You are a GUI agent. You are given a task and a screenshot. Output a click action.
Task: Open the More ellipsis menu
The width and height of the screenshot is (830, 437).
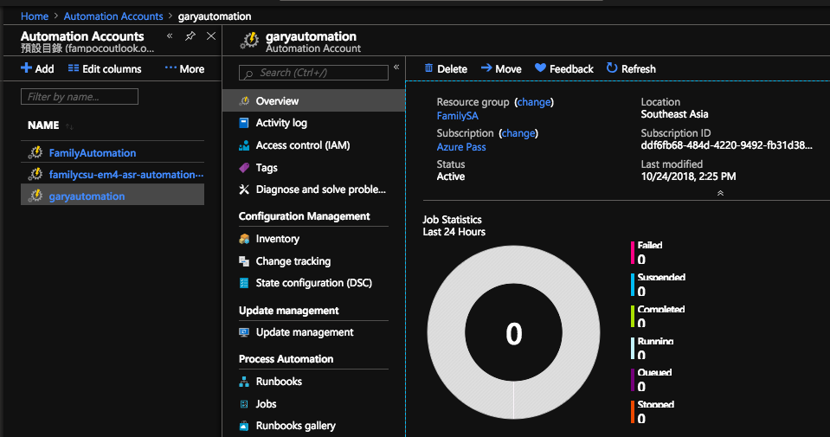pyautogui.click(x=171, y=67)
